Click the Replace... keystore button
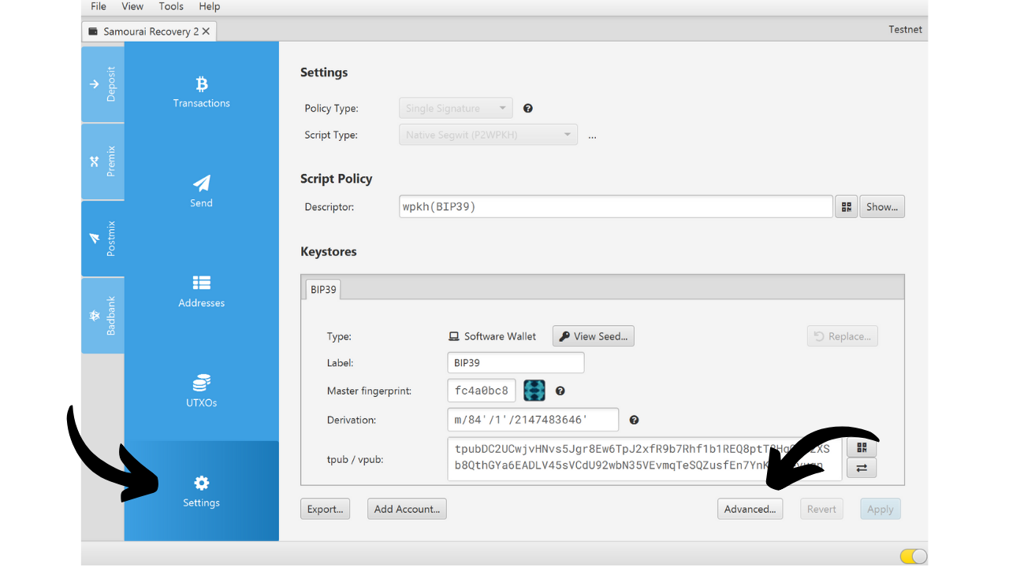1009x567 pixels. (x=843, y=336)
